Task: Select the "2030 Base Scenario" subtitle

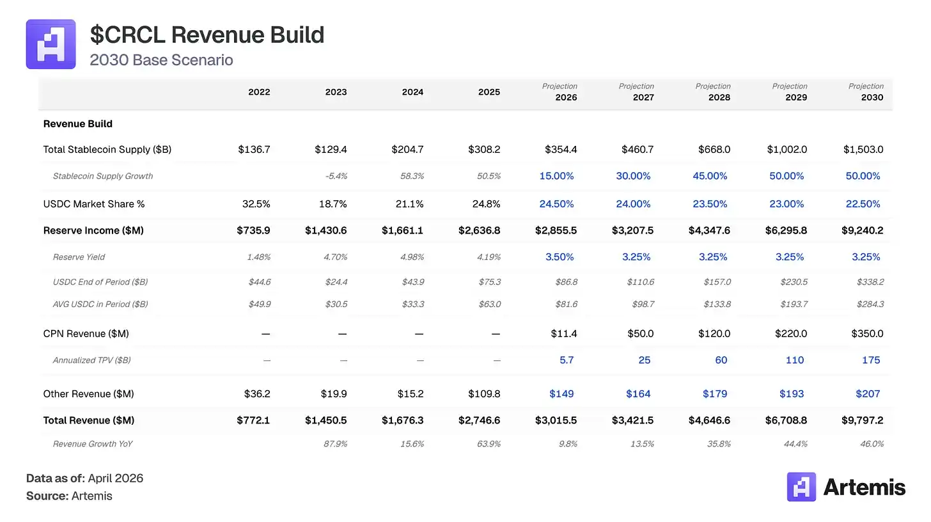Action: click(161, 60)
